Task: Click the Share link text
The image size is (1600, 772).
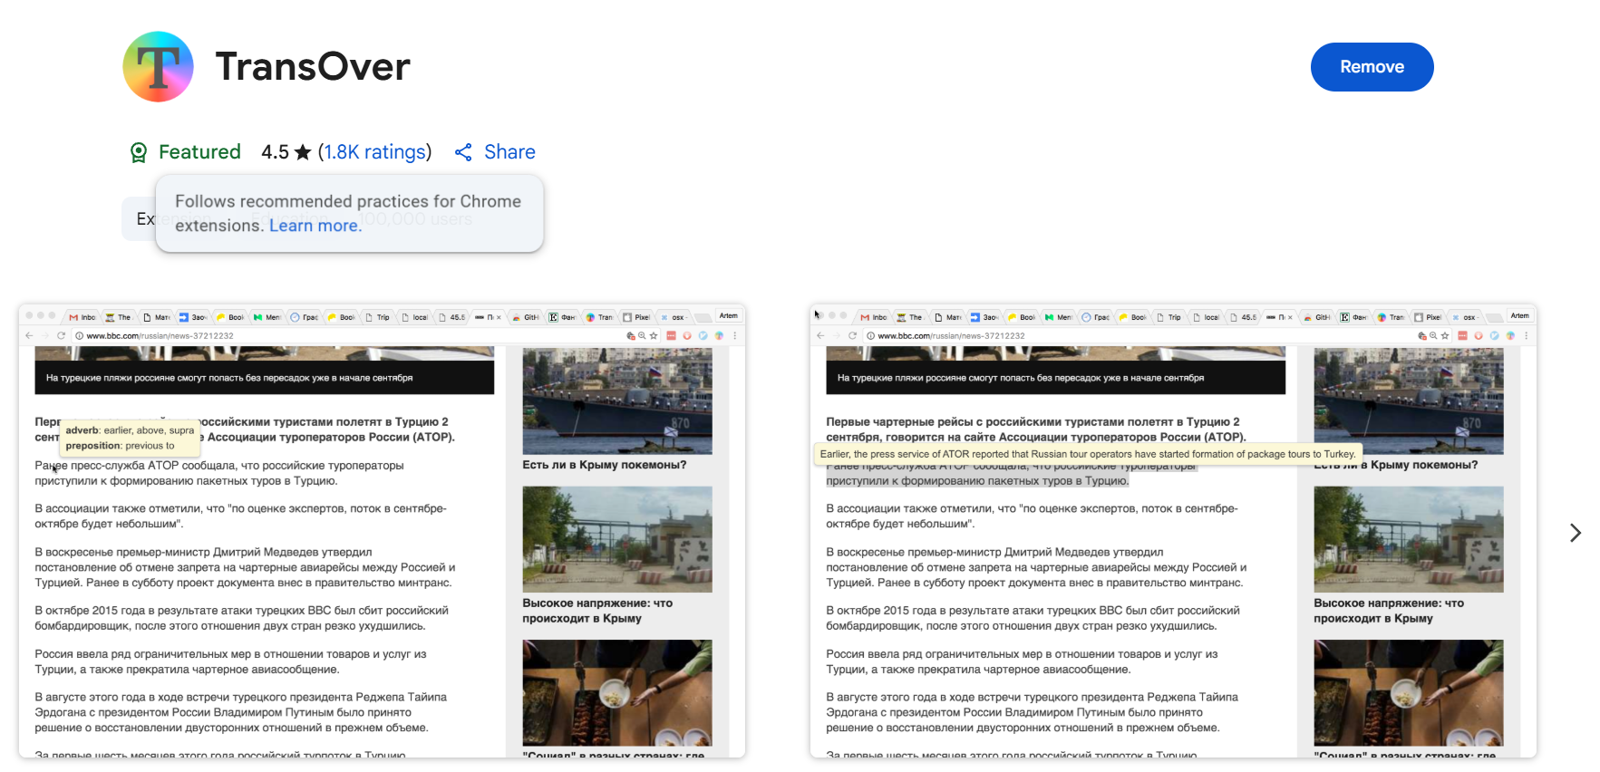Action: (x=509, y=152)
